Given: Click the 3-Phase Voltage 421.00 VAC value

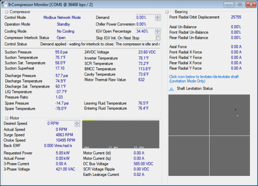Looking at the screenshot, I should tap(66, 169).
